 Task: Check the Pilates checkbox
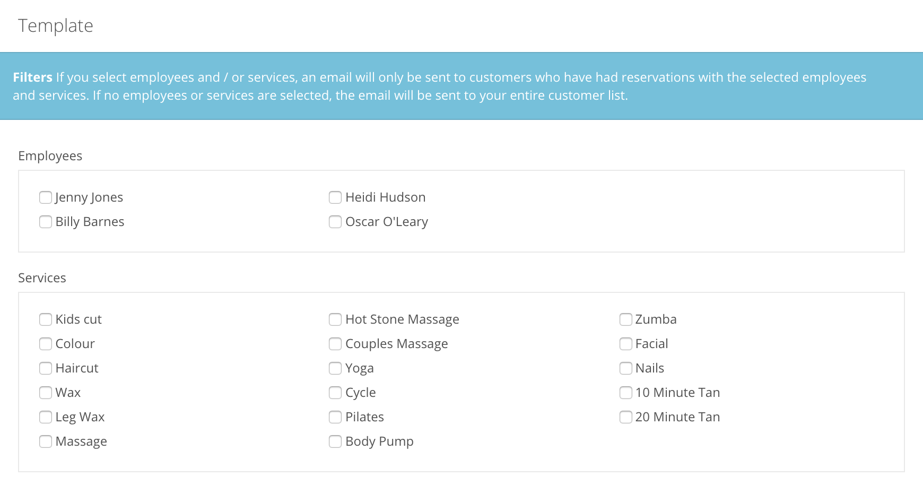click(335, 417)
